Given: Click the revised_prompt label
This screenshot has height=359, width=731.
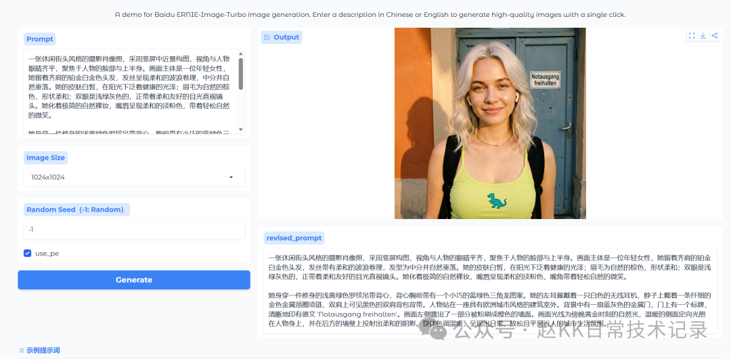Looking at the screenshot, I should pos(294,238).
